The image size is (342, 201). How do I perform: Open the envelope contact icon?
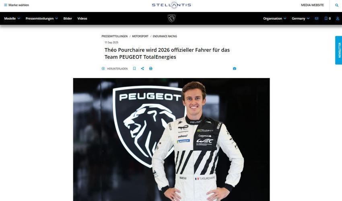tap(317, 18)
